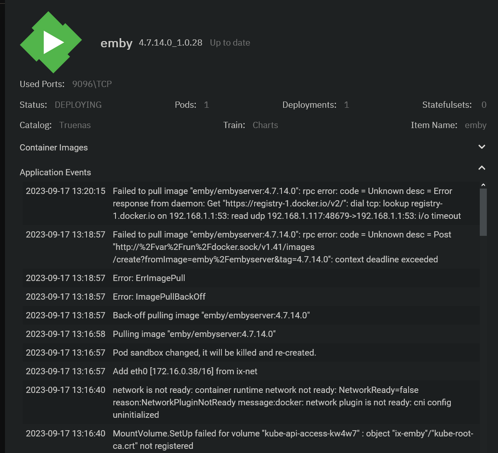Select the Error: ErrImagePull event row
The height and width of the screenshot is (453, 498).
251,278
